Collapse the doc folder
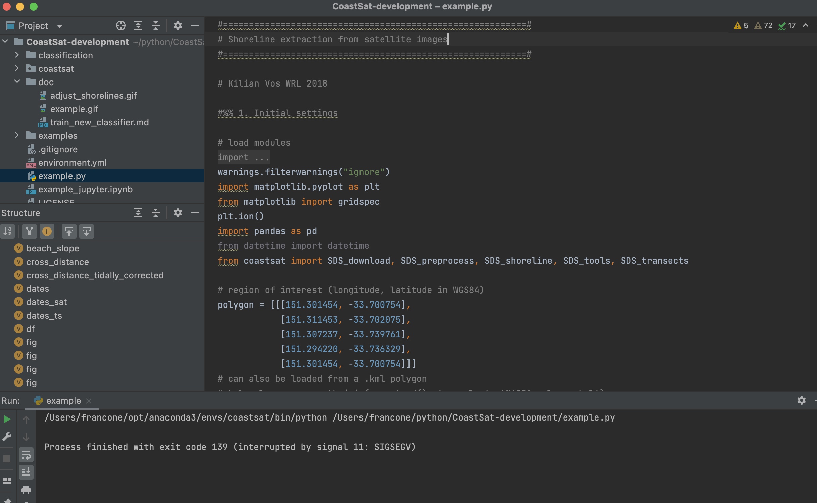The image size is (817, 503). 17,82
